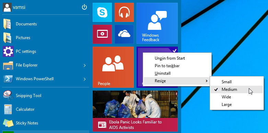Open the OneDrive cloud tile
The width and height of the screenshot is (268, 133).
tap(124, 34)
